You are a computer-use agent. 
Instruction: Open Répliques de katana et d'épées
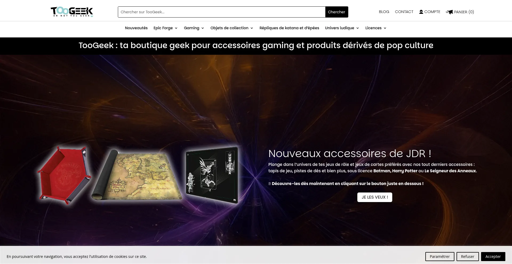(x=289, y=28)
